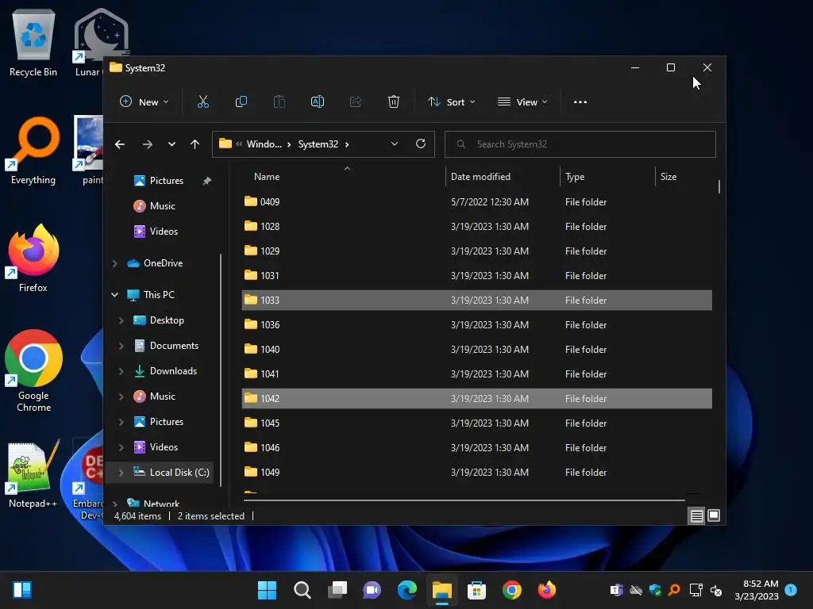The height and width of the screenshot is (609, 813).
Task: Open the See more three-dots menu
Action: [x=580, y=102]
